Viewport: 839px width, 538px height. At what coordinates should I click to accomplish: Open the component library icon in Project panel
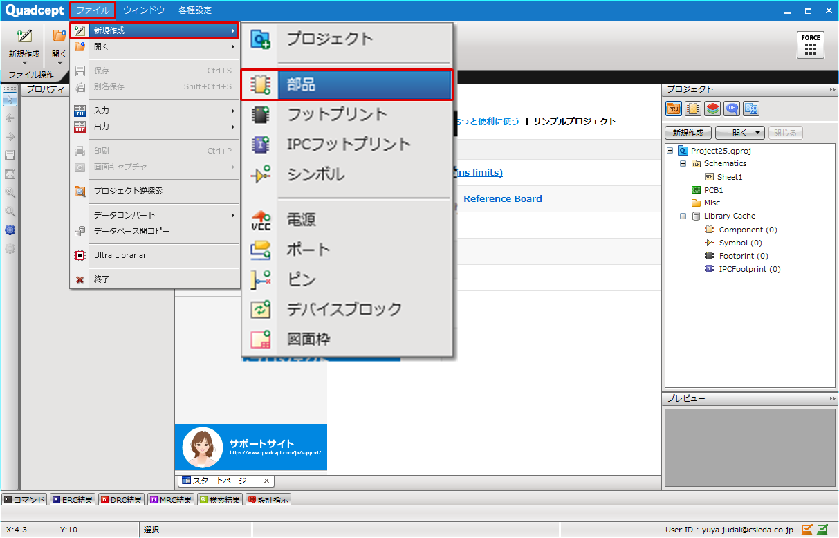(692, 109)
